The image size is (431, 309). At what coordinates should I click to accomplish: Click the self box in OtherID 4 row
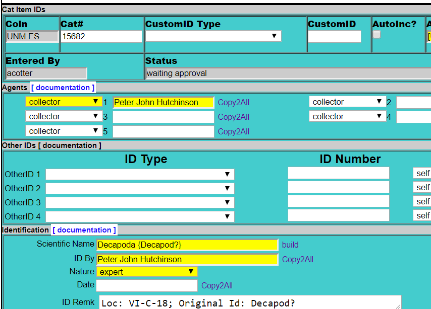click(x=422, y=215)
